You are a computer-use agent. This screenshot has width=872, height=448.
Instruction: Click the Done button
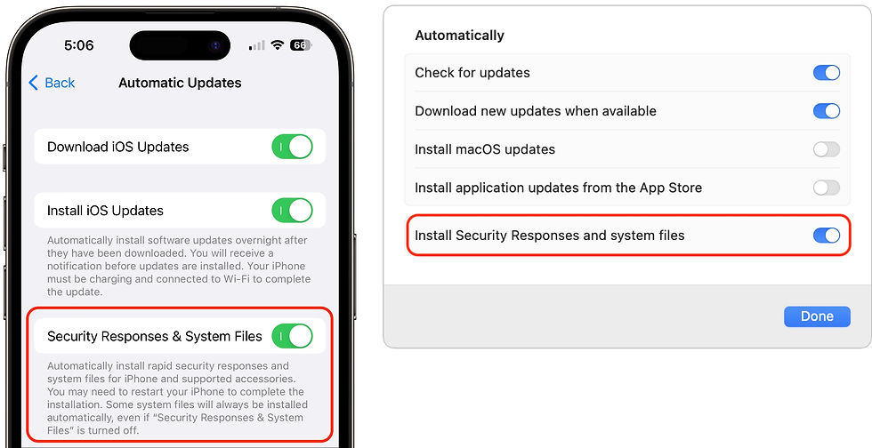[x=817, y=316]
